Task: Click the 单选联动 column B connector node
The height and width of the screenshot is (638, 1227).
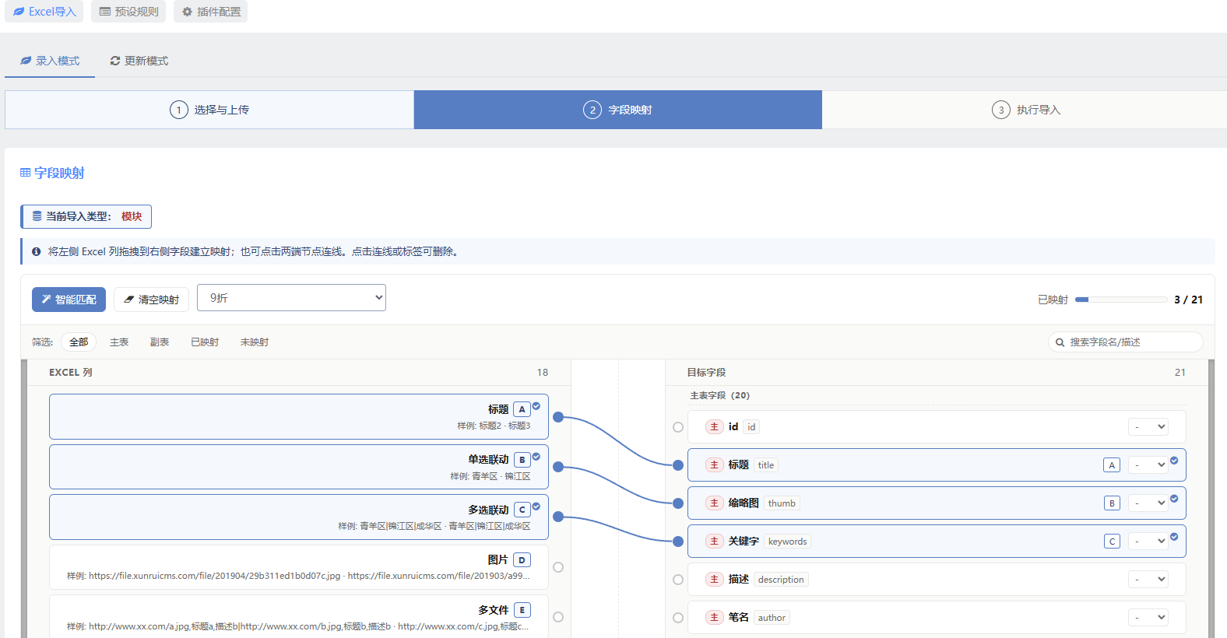Action: coord(558,467)
